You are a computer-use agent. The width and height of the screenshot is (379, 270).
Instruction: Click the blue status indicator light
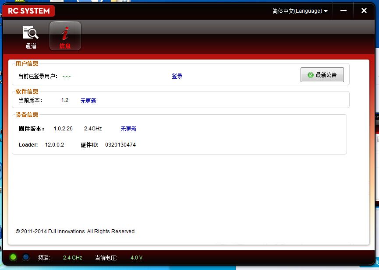click(x=26, y=257)
